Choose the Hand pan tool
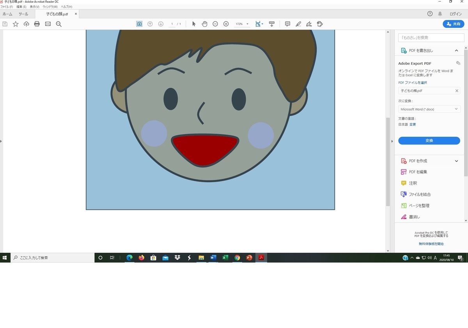This screenshot has width=468, height=328. (204, 24)
